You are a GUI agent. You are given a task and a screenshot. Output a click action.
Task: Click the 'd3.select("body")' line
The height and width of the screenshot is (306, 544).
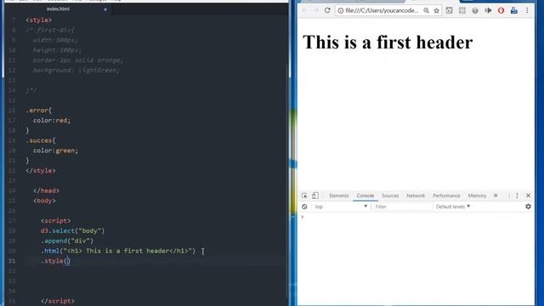72,230
